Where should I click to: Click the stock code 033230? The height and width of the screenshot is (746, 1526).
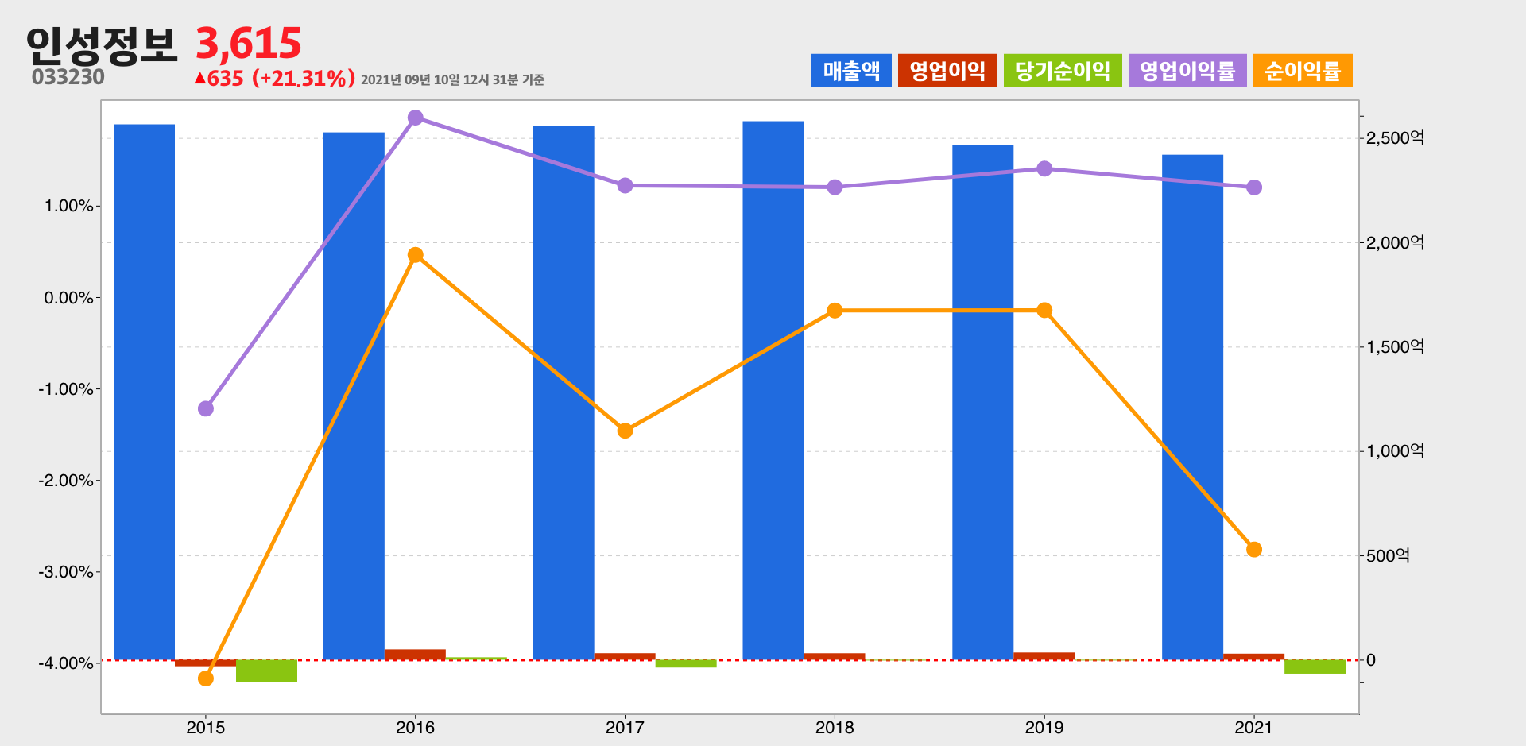pos(68,77)
